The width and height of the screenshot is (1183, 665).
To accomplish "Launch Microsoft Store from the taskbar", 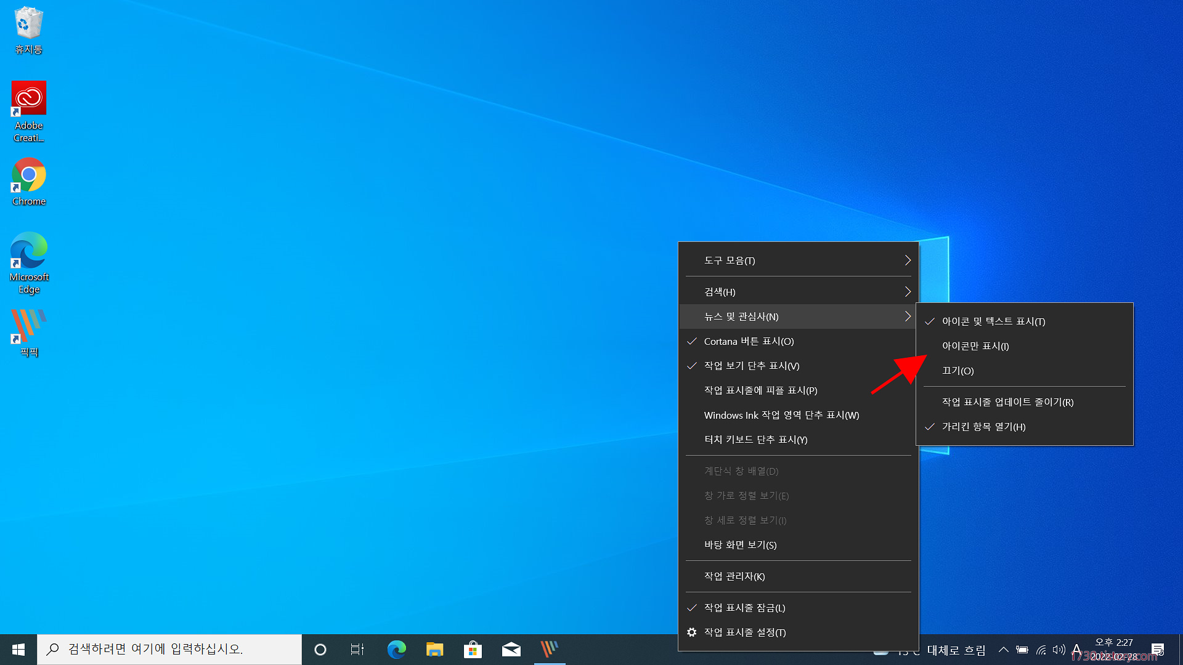I will [x=473, y=650].
